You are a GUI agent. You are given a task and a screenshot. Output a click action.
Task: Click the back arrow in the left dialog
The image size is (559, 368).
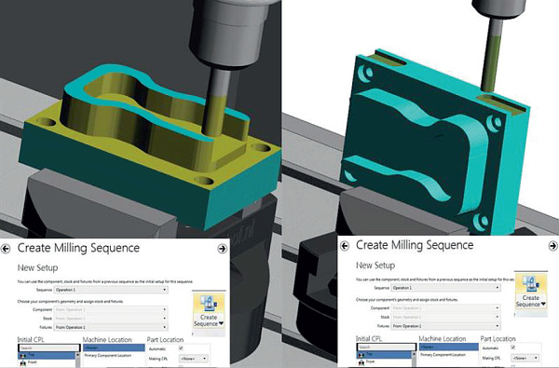coord(6,249)
